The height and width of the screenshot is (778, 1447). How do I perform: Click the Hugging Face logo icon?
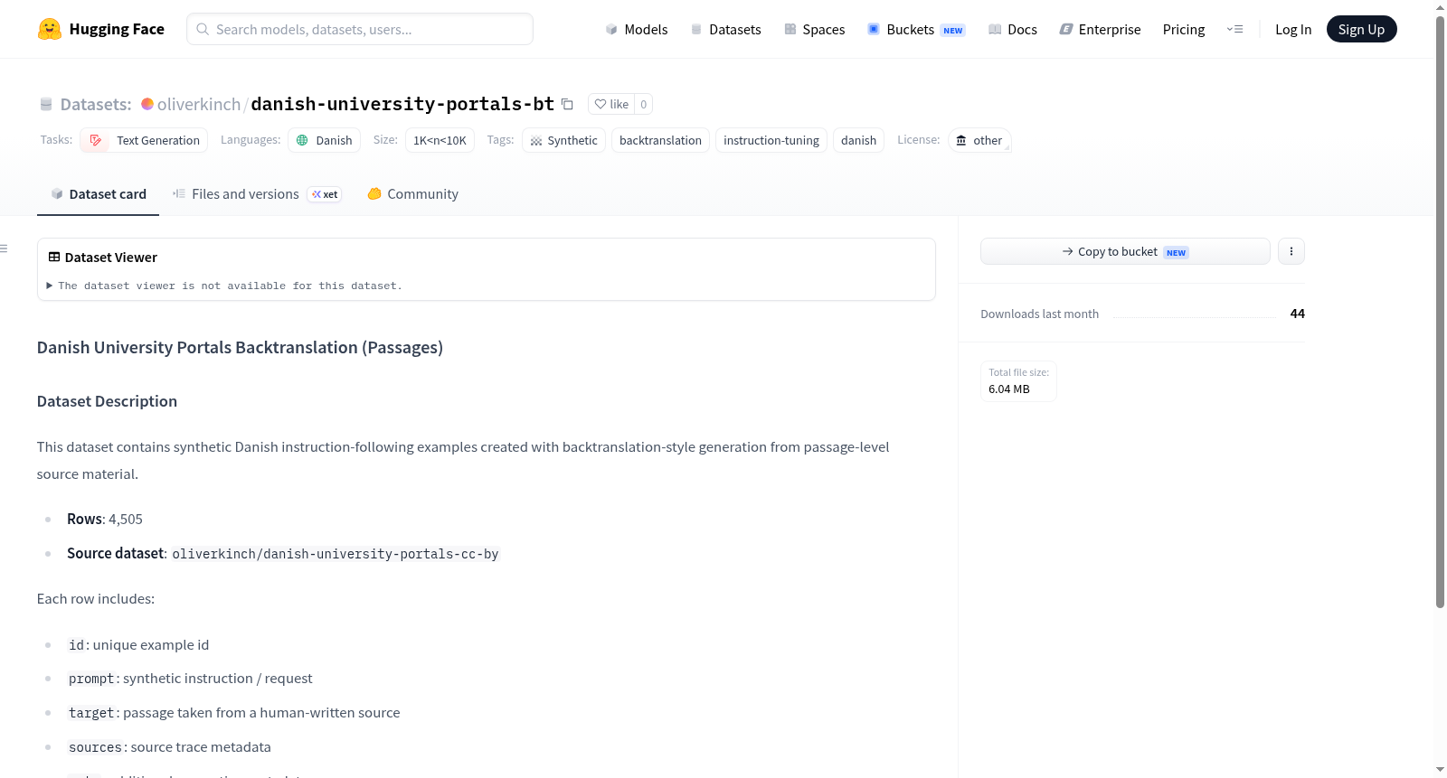49,29
